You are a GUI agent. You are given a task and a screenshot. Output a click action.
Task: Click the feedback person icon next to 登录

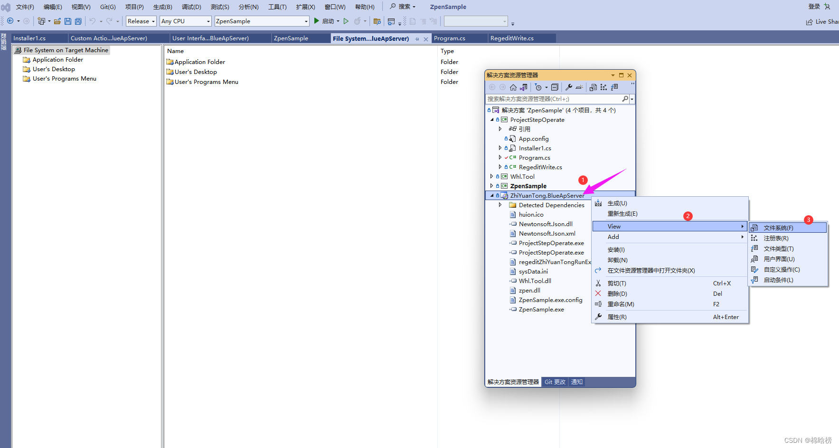click(827, 7)
